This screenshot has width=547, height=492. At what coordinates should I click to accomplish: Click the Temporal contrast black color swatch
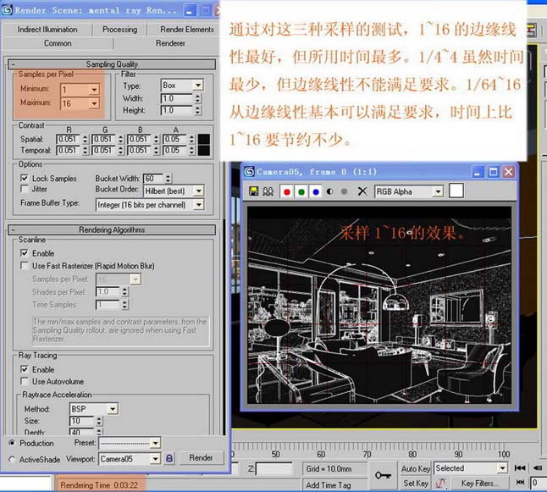[204, 151]
